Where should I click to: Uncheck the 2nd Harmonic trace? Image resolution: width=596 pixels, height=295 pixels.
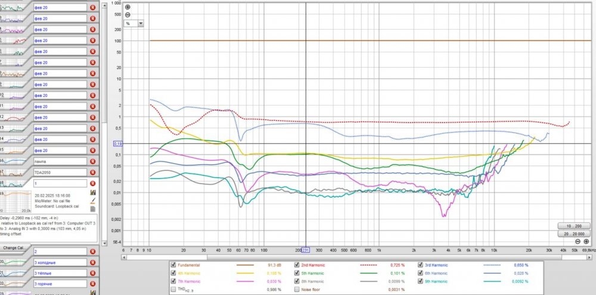click(298, 265)
